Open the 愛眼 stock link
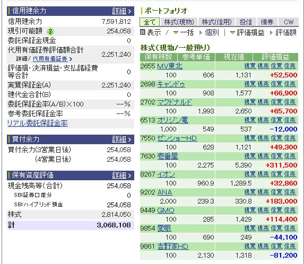Viewport: 304px width, 264px height. pos(164,228)
